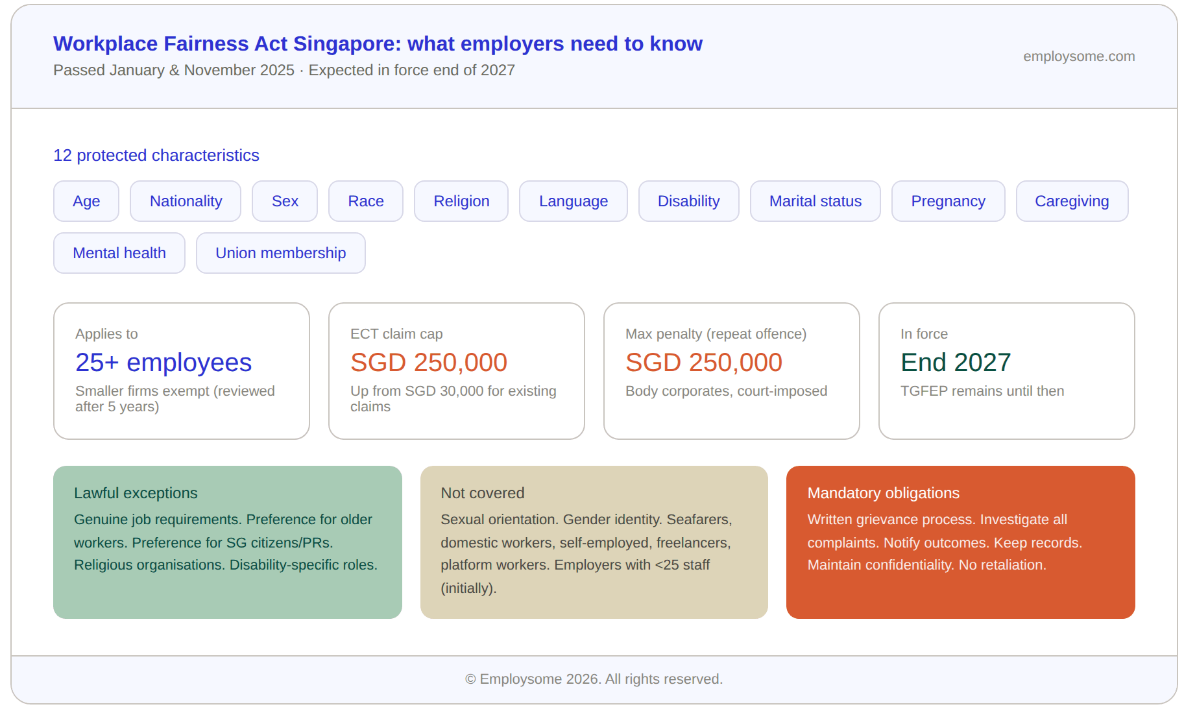This screenshot has height=711, width=1184.
Task: Select the Sex characteristic pill
Action: point(284,201)
